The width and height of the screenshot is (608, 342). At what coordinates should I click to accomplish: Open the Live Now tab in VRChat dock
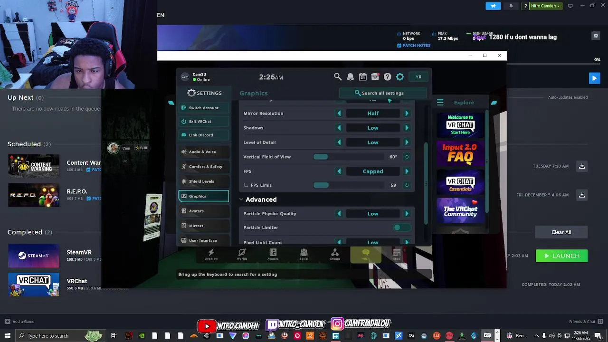click(211, 254)
